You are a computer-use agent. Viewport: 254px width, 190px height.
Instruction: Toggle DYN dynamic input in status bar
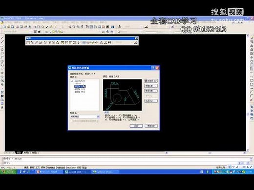click(74, 167)
